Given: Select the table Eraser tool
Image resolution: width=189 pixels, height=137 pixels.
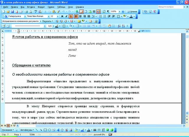Looking at the screenshot, I should click(8, 26).
